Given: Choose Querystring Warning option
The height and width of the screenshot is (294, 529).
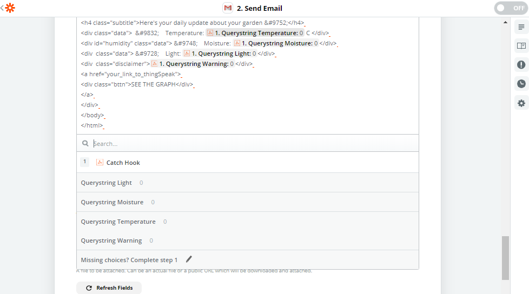Looking at the screenshot, I should 111,240.
